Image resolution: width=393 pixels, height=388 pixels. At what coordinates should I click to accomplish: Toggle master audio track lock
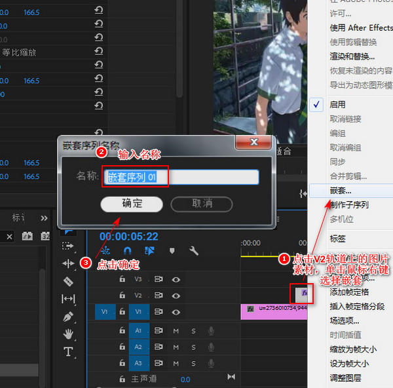point(122,379)
